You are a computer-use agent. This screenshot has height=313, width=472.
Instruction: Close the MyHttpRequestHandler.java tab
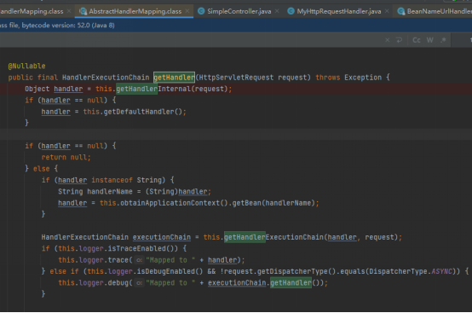(x=387, y=11)
